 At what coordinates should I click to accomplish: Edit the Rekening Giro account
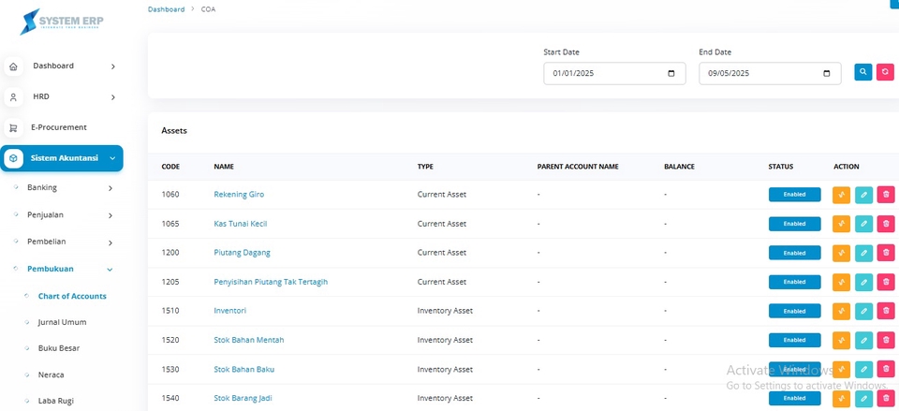[x=863, y=195]
